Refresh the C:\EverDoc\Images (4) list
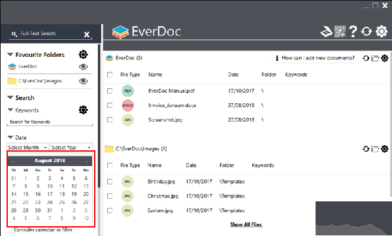 point(366,149)
